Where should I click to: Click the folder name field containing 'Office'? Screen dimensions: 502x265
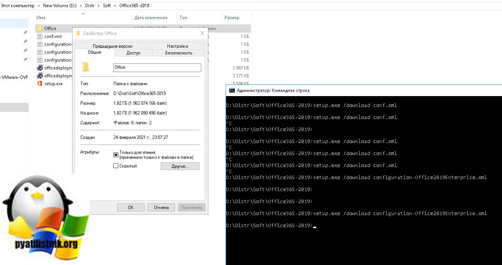click(x=157, y=68)
